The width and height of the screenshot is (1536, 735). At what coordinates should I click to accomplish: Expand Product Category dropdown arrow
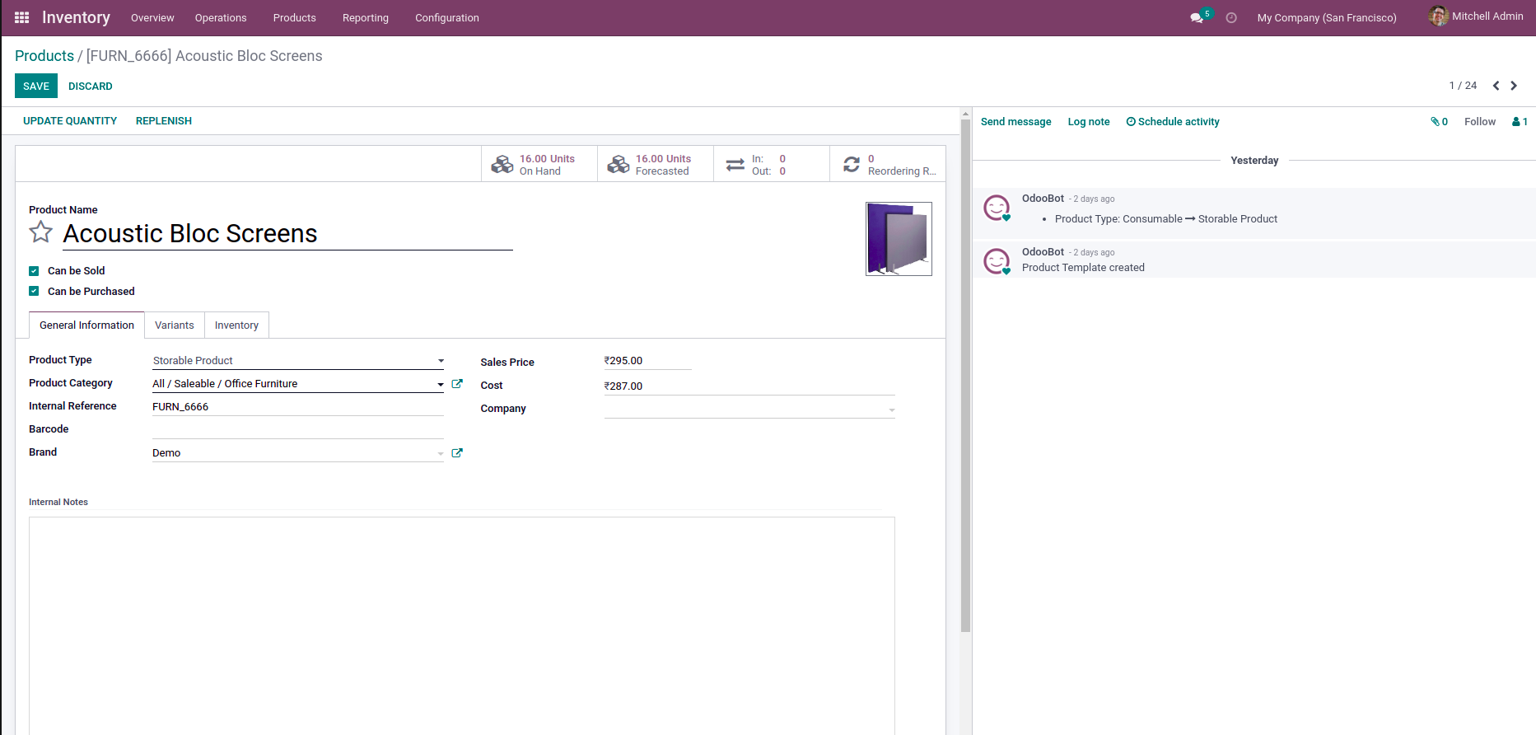point(441,385)
